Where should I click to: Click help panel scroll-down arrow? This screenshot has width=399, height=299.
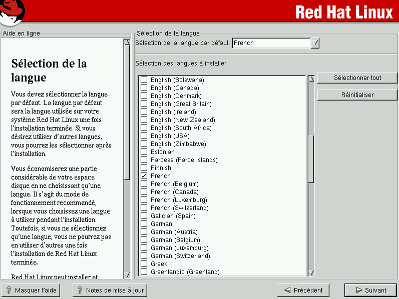click(x=127, y=275)
